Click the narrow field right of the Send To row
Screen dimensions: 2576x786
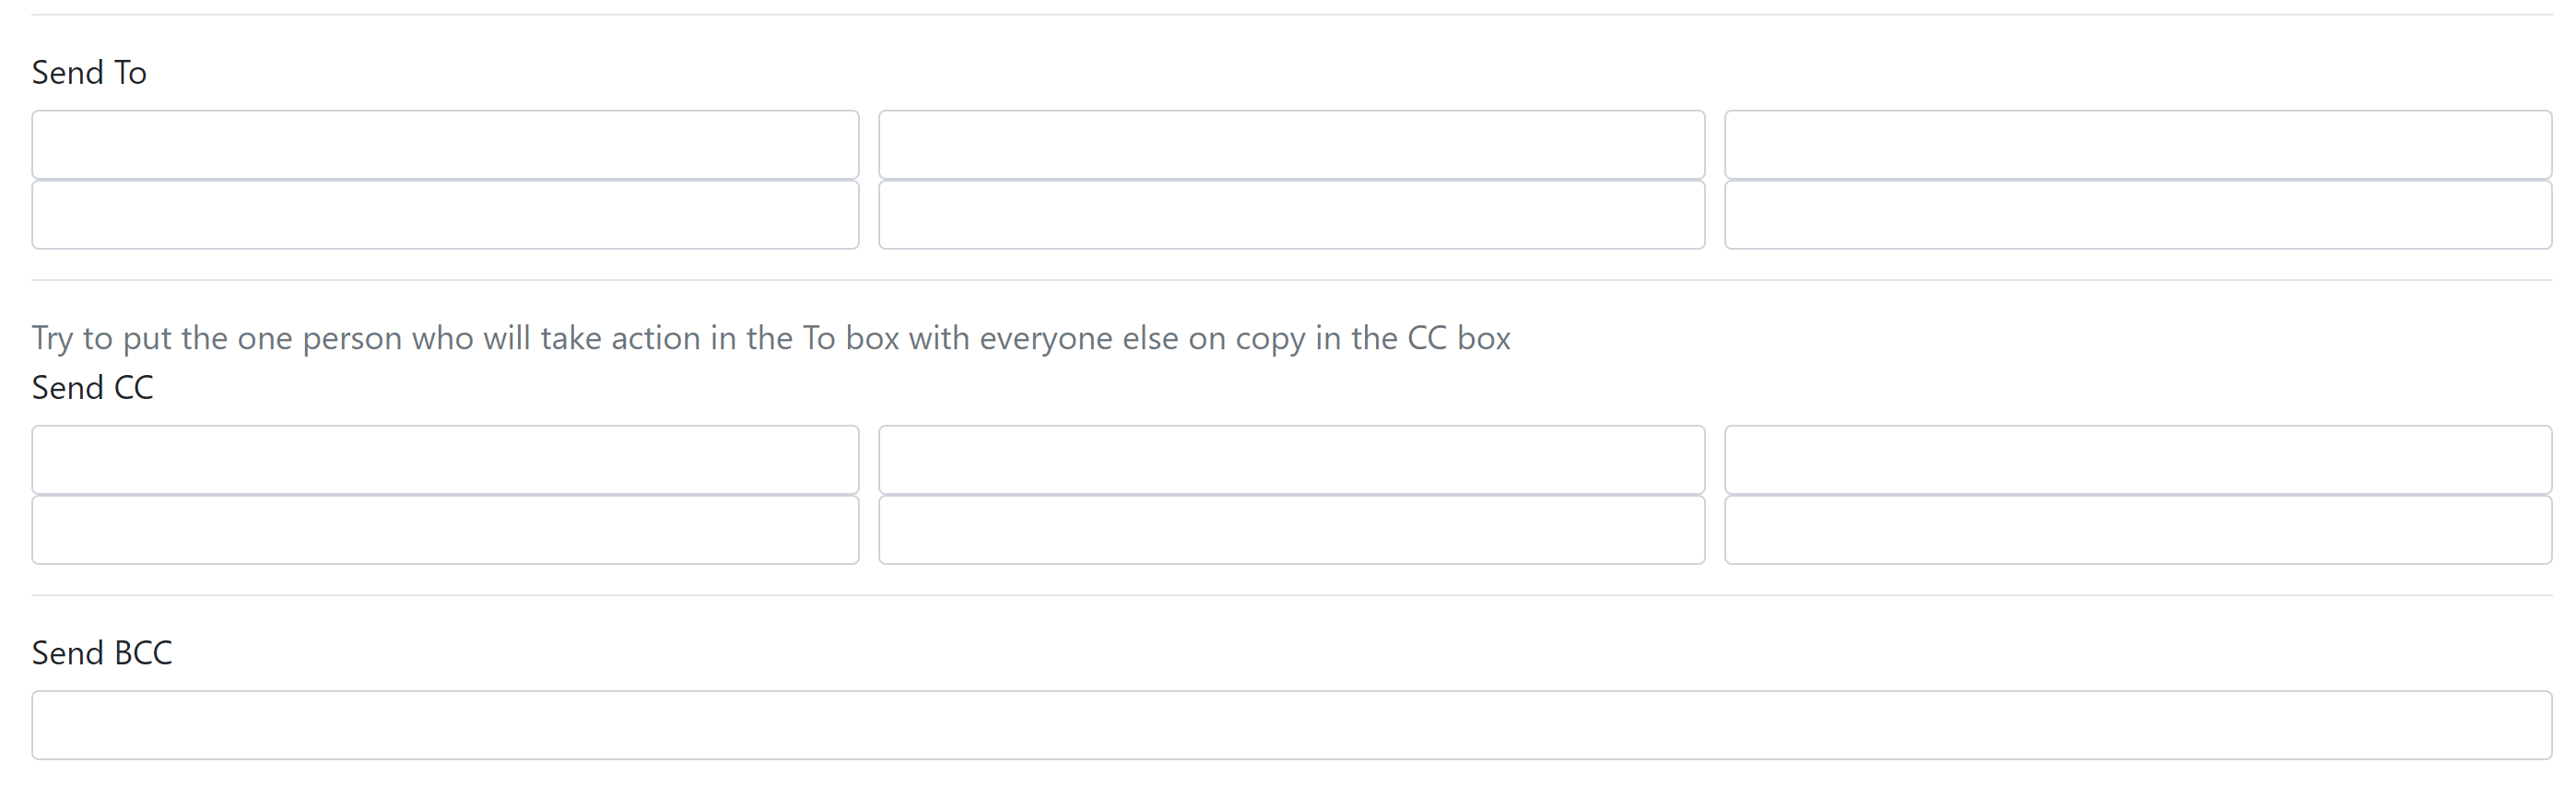coord(2138,144)
